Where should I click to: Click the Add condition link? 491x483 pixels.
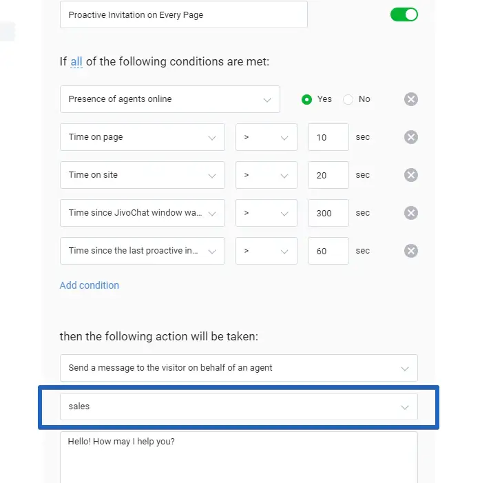(x=90, y=285)
